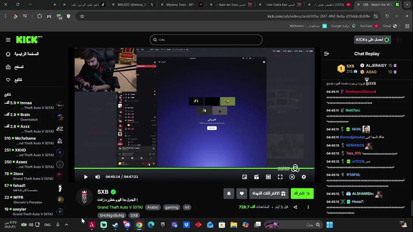Share the video via share icon

click(295, 207)
